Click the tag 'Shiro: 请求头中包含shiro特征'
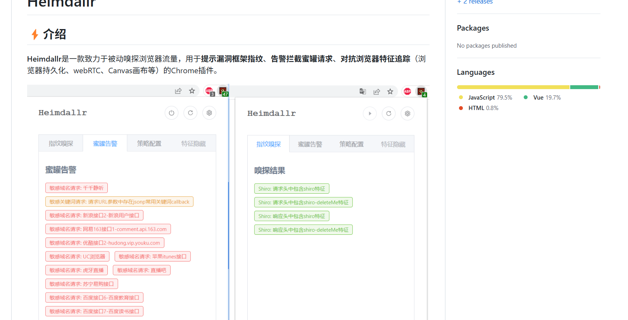The height and width of the screenshot is (320, 628). click(x=292, y=189)
